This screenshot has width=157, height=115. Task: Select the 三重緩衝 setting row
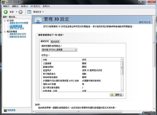[81, 64]
